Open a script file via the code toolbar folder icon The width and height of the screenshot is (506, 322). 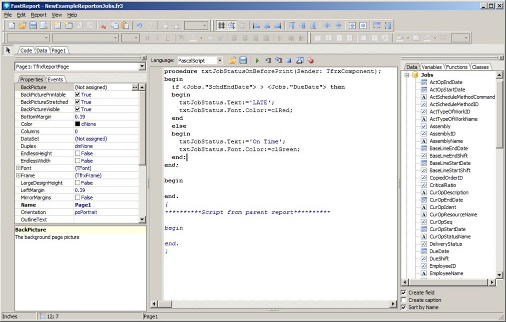pos(232,60)
